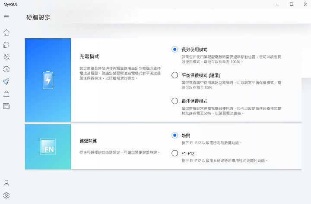Maximize the MyASUS window
The image size is (311, 204).
(292, 4)
